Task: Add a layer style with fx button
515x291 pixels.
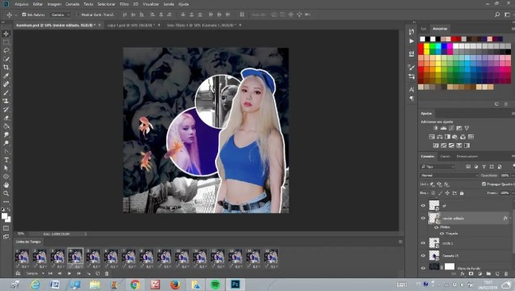Action: pyautogui.click(x=462, y=274)
